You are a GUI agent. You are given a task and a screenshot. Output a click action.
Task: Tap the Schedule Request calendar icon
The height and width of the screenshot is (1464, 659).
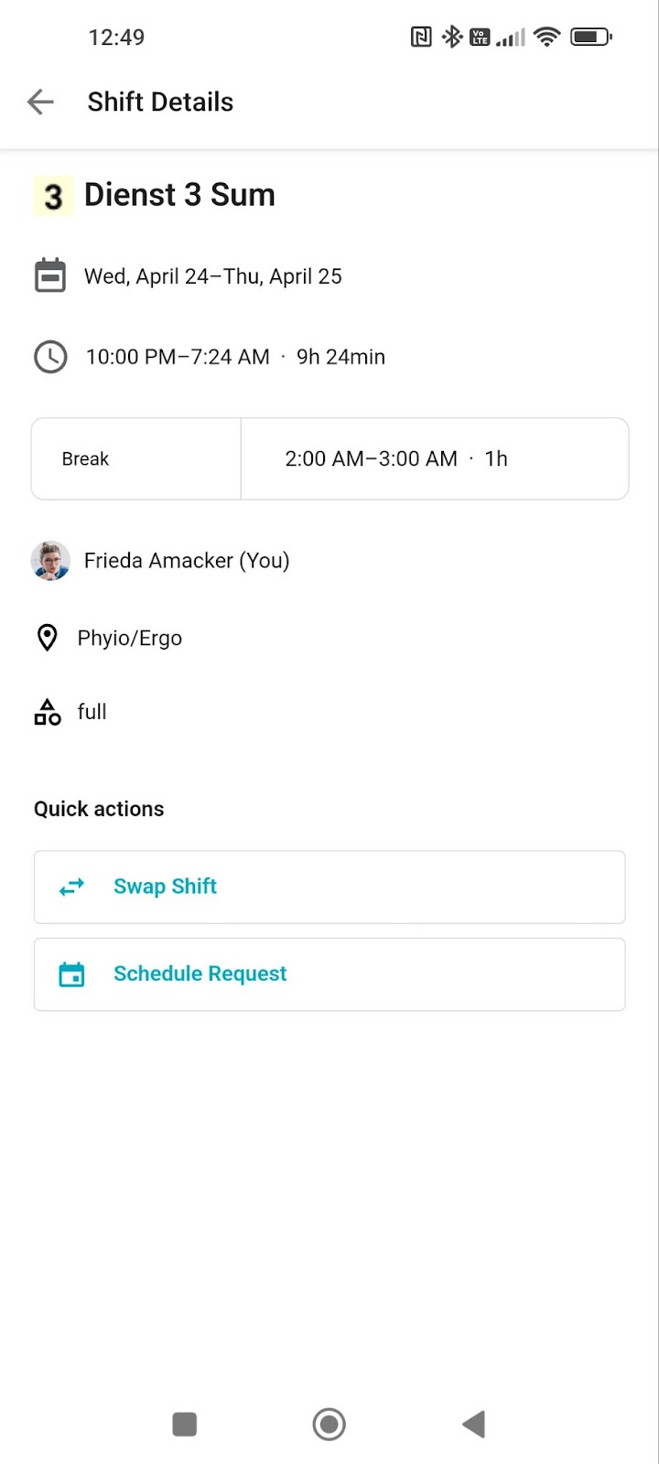click(71, 974)
